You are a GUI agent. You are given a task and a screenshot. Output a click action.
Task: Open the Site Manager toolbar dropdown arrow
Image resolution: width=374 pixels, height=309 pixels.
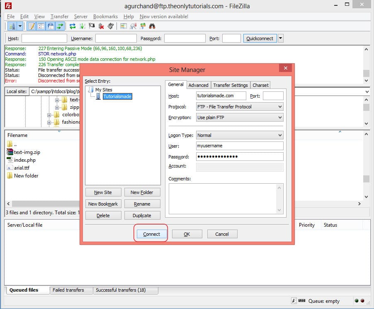pyautogui.click(x=20, y=26)
